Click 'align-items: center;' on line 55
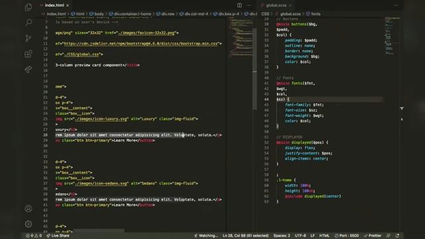This screenshot has height=239, width=425. (306, 159)
